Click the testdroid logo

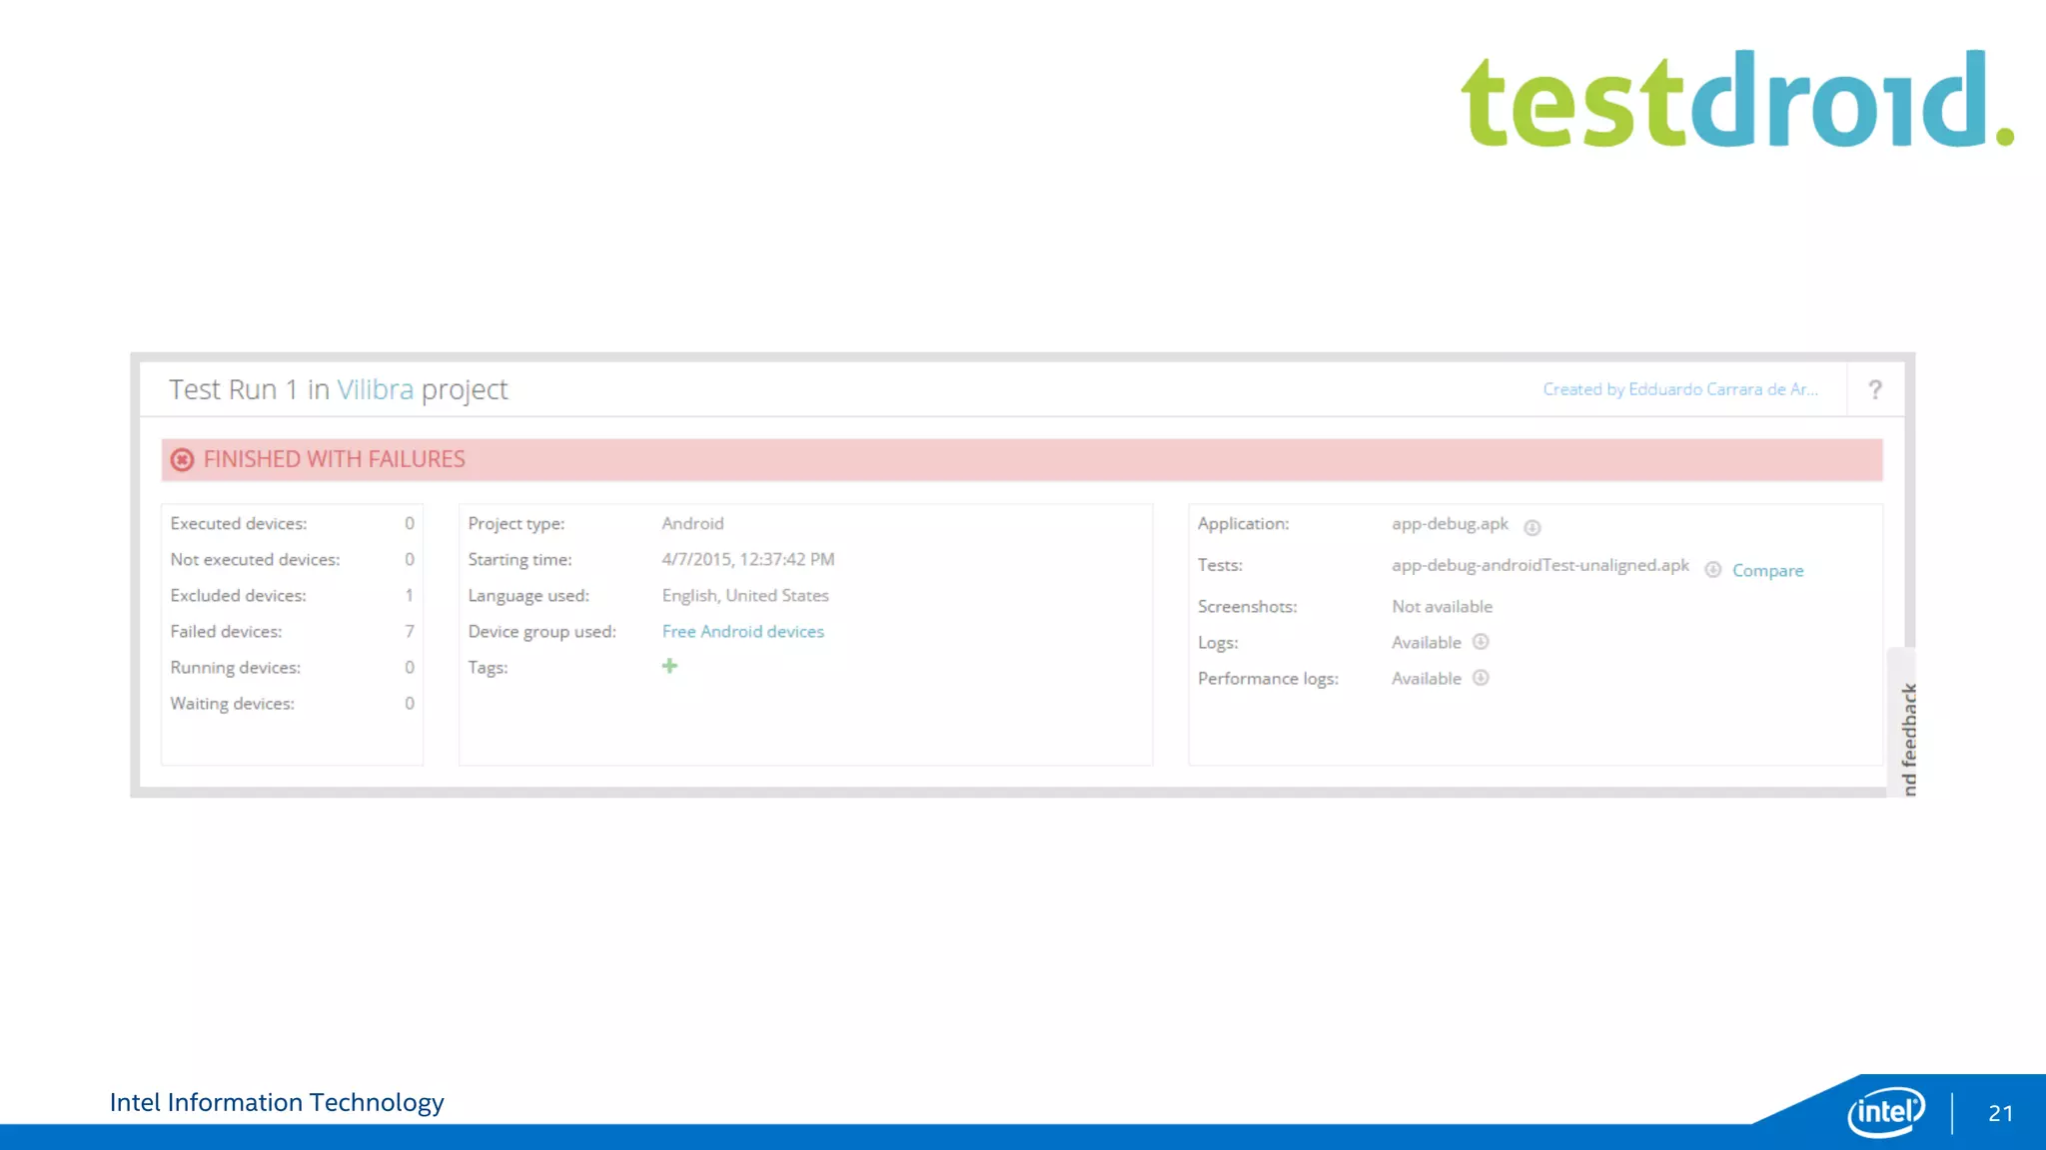(x=1736, y=100)
